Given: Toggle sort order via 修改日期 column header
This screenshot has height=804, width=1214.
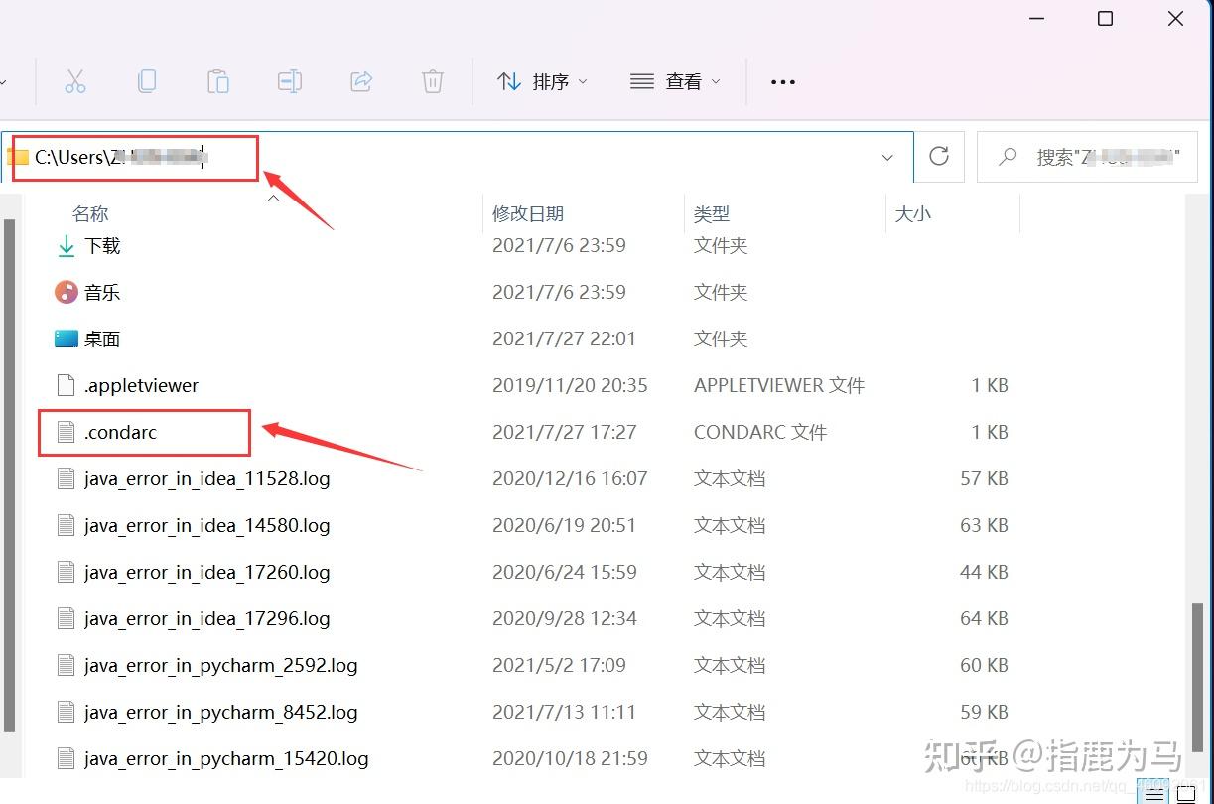Looking at the screenshot, I should click(x=527, y=213).
